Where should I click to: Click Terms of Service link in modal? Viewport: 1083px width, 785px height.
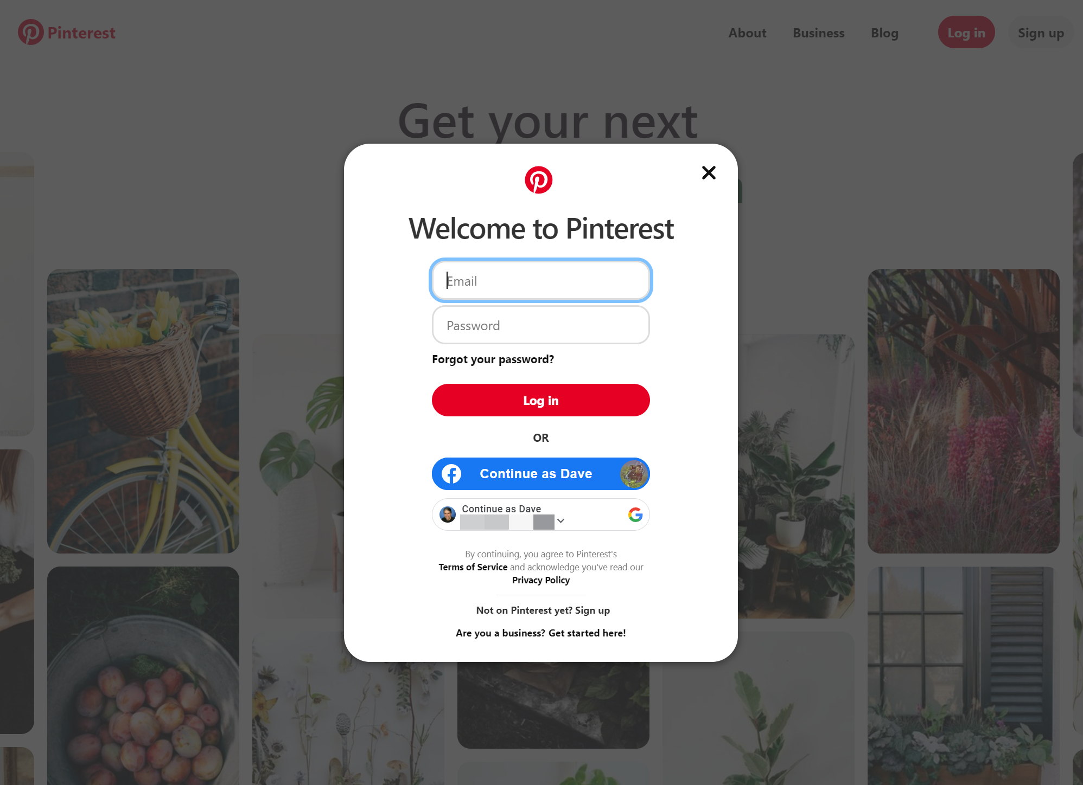[x=473, y=567]
